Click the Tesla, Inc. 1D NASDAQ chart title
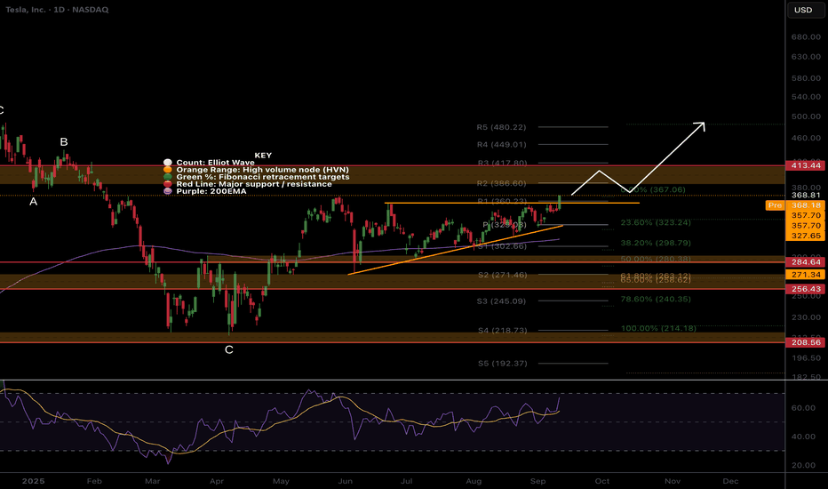Image resolution: width=828 pixels, height=489 pixels. 57,10
